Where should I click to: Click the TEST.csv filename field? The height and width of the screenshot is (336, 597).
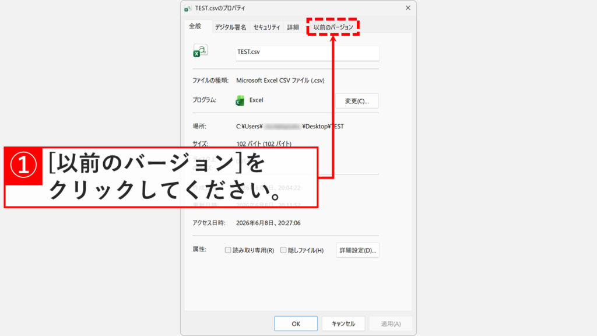[307, 53]
